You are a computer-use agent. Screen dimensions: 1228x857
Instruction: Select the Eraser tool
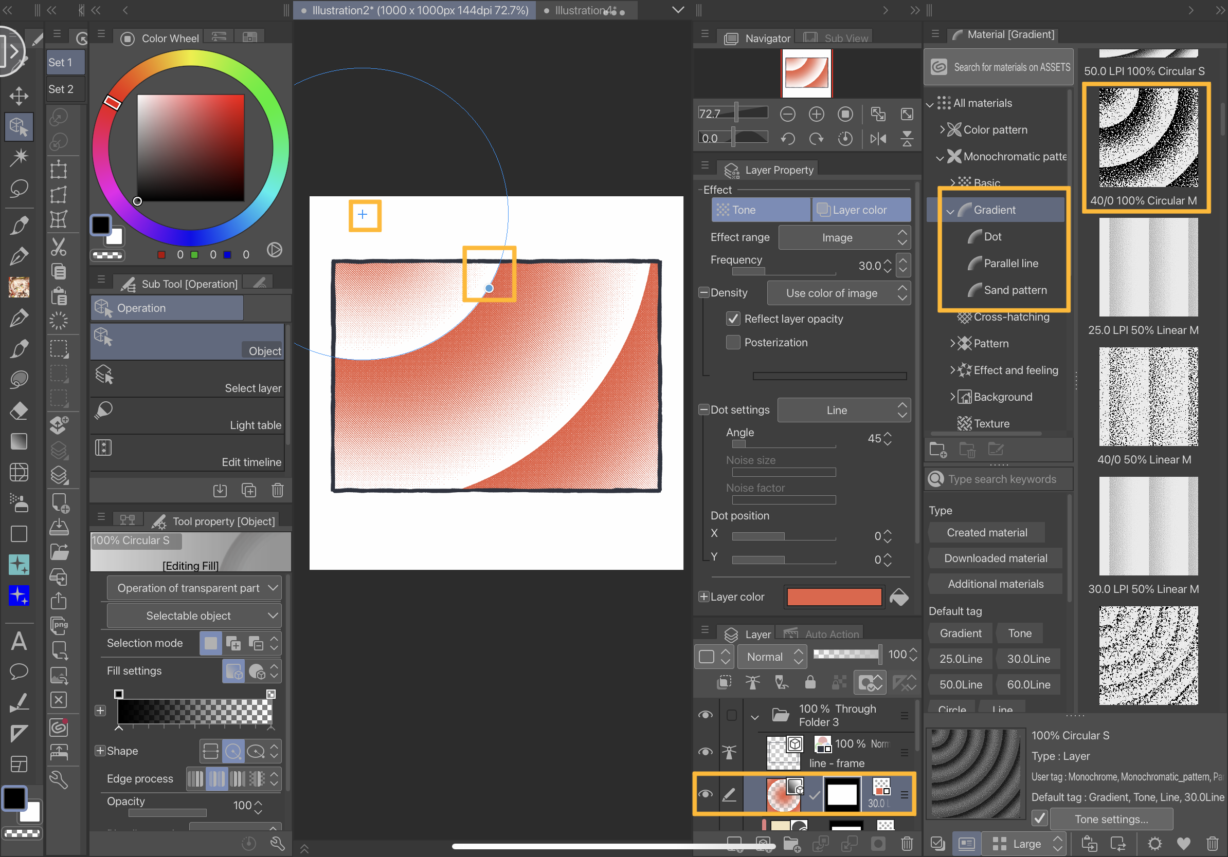(x=19, y=411)
